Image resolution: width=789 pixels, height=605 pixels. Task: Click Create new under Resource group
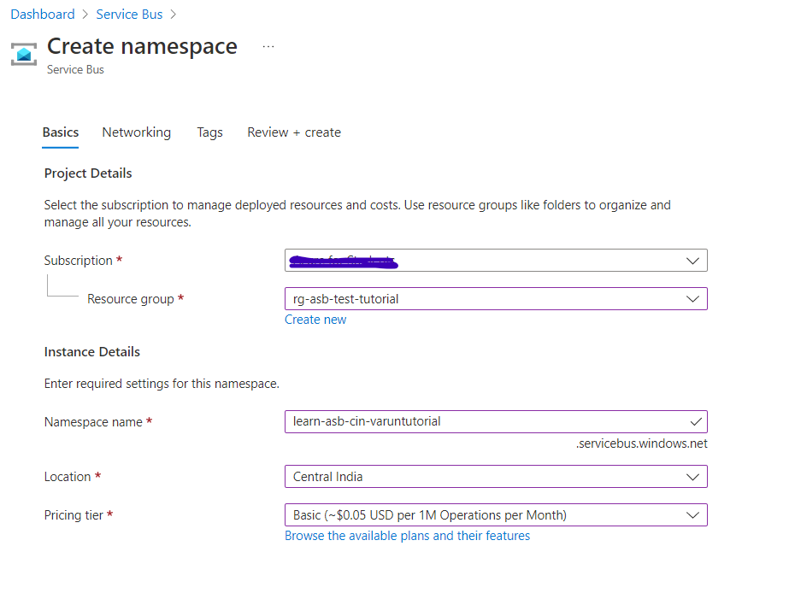pos(315,319)
